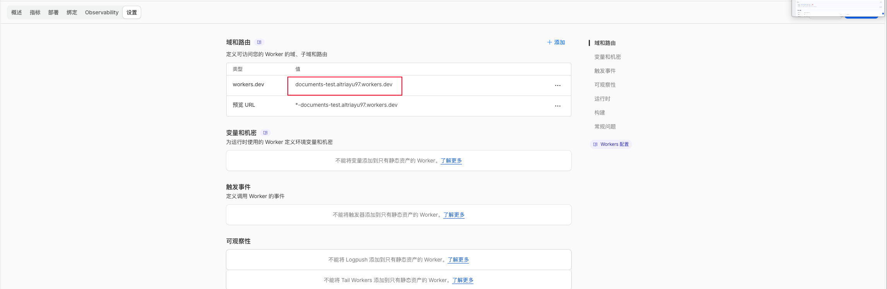Image resolution: width=887 pixels, height=289 pixels.
Task: Click the documents-test.altriayu97.workers.dev domain value
Action: [344, 85]
